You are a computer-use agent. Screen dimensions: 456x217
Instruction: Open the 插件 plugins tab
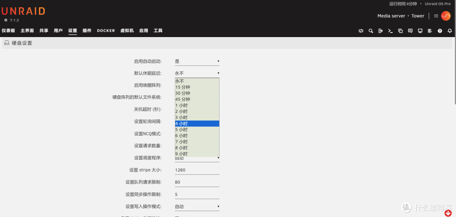(x=87, y=30)
